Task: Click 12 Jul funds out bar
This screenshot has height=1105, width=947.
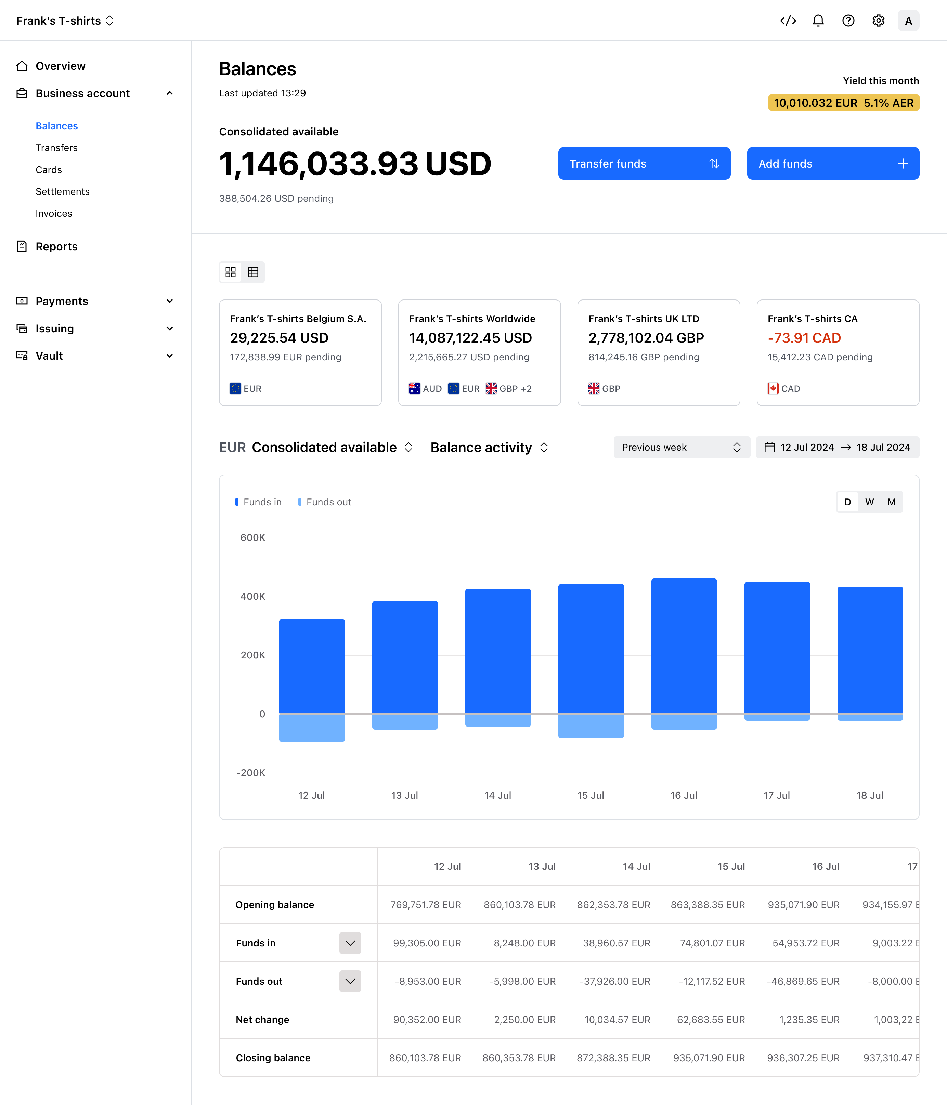Action: [x=312, y=728]
